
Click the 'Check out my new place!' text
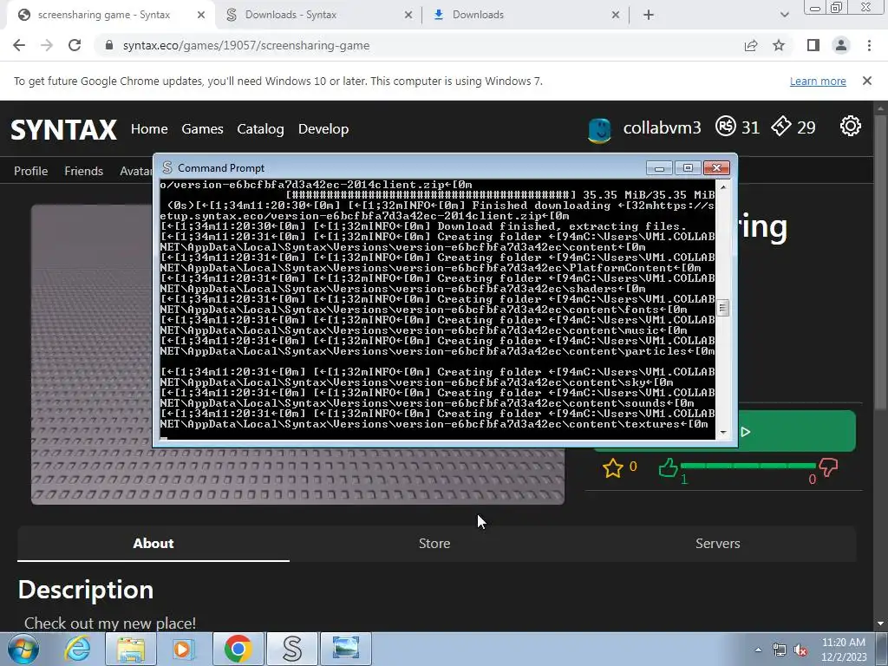pos(110,623)
